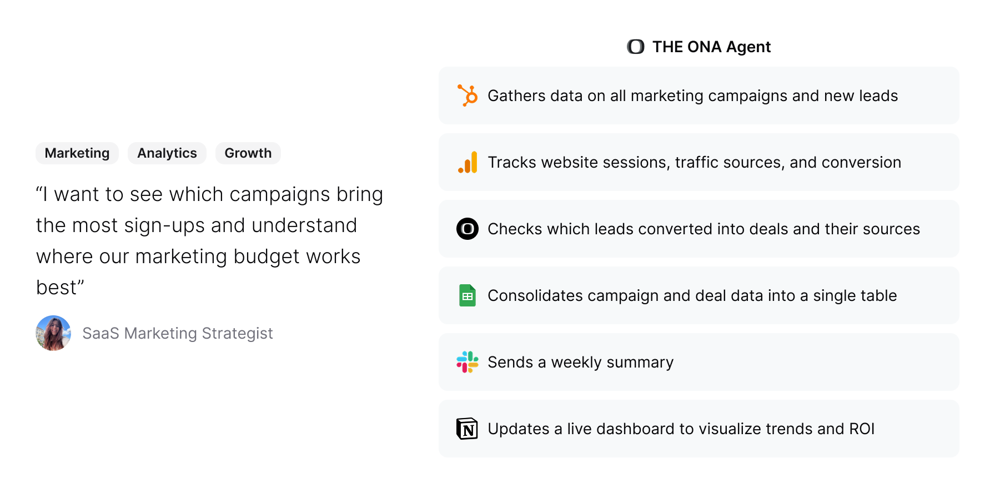The height and width of the screenshot is (493, 995).
Task: Click the "SaaS Marketing Strategist" label
Action: (178, 333)
